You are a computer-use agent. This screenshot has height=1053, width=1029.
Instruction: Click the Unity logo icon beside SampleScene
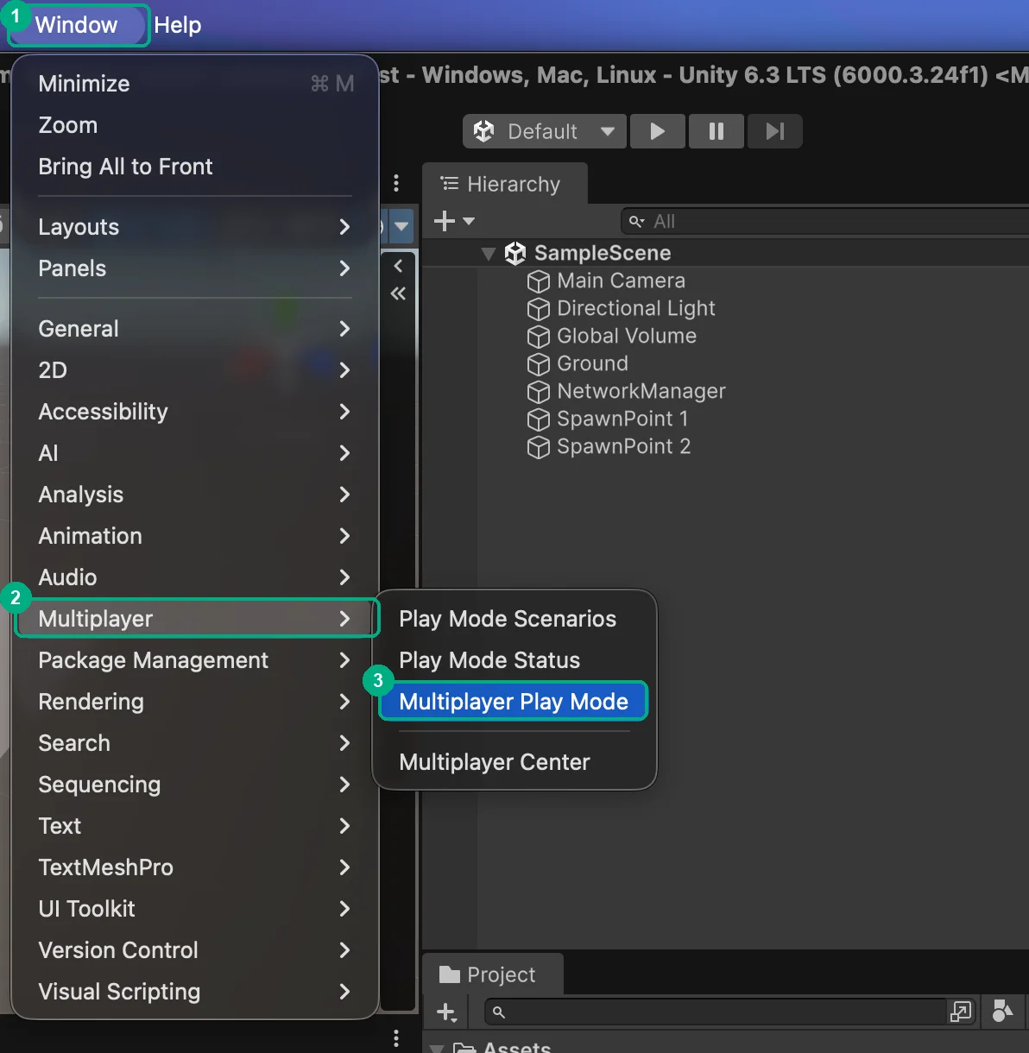coord(515,253)
